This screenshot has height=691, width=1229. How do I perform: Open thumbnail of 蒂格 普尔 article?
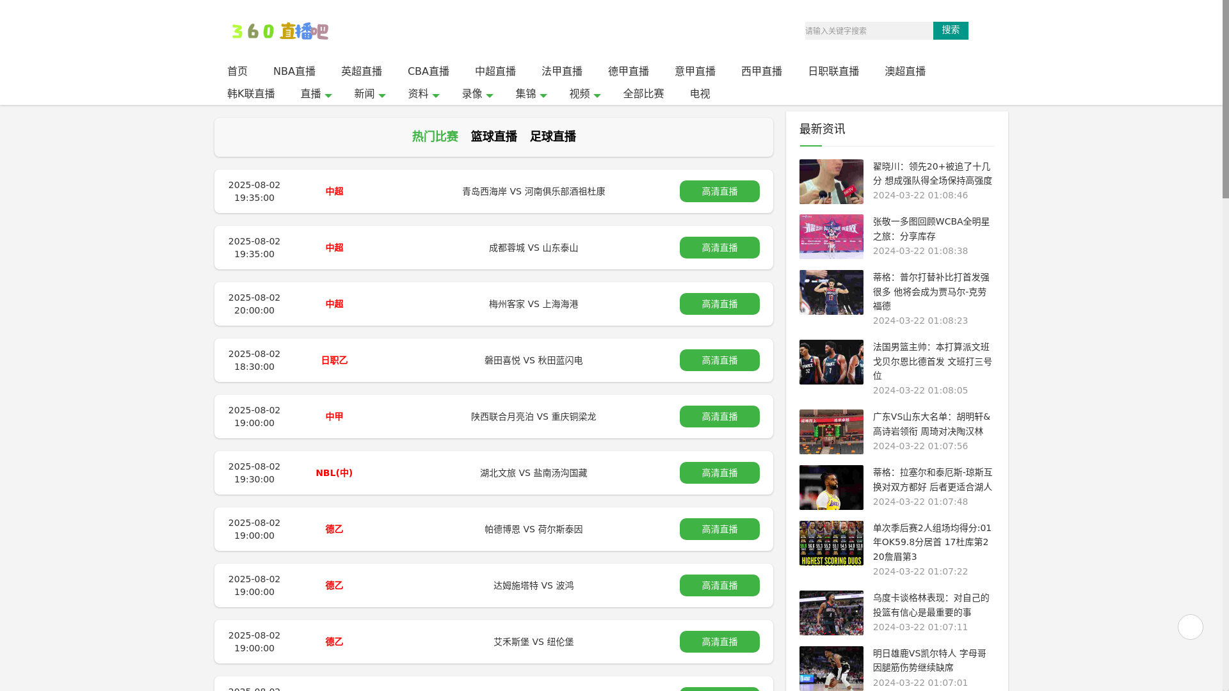(831, 292)
